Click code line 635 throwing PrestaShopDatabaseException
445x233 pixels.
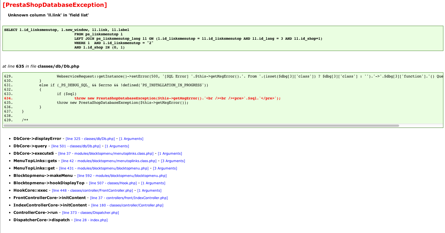[123, 103]
